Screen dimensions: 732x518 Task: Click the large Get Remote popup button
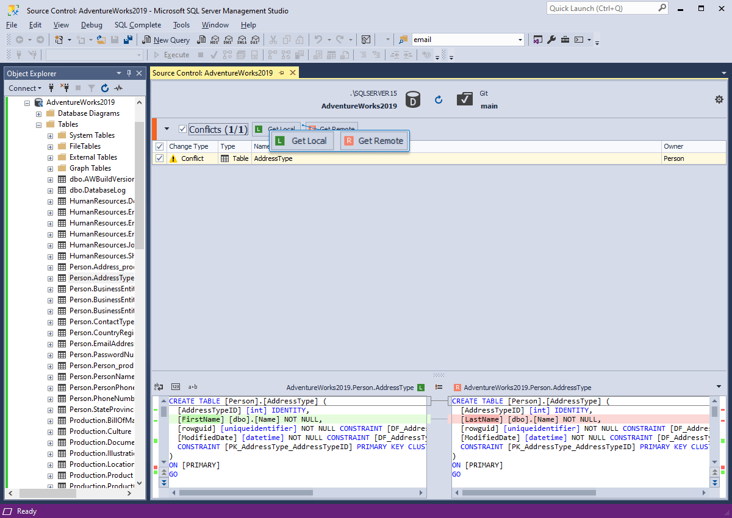pos(374,141)
